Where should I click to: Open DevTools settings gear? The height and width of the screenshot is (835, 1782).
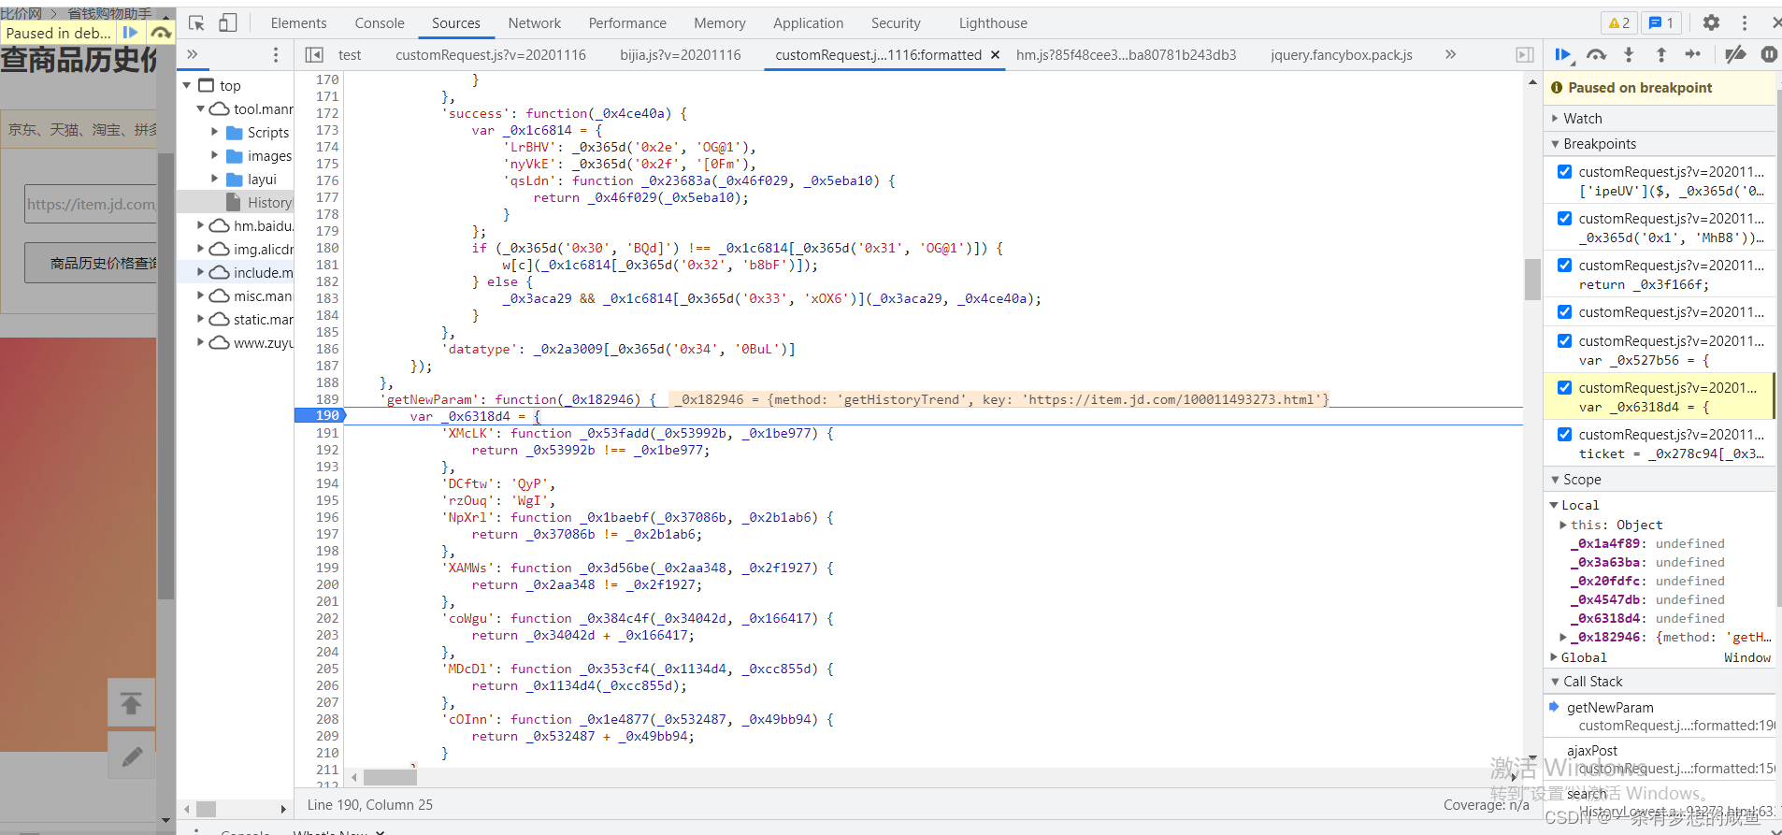[1711, 23]
